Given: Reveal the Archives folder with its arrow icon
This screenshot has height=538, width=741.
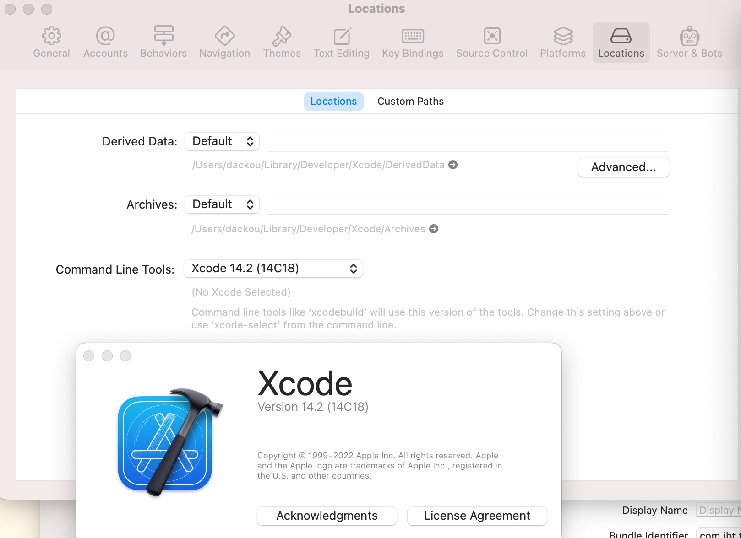Looking at the screenshot, I should point(434,229).
